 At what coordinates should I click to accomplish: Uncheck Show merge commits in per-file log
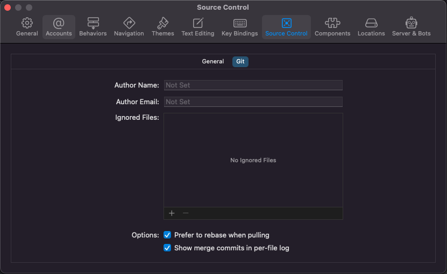pyautogui.click(x=167, y=248)
